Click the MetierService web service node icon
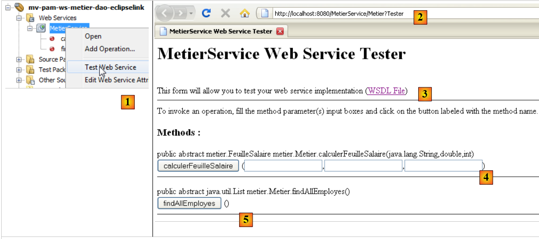This screenshot has width=539, height=239. tap(41, 28)
